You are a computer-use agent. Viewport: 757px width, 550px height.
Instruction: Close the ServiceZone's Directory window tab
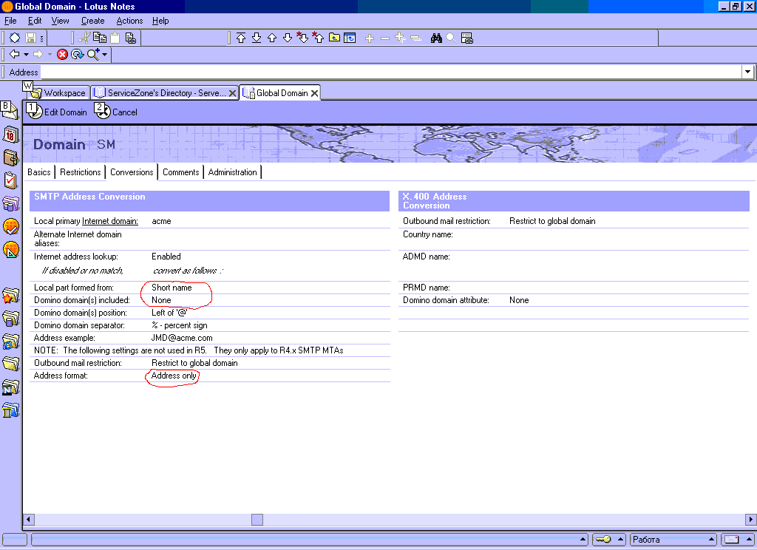pyautogui.click(x=232, y=93)
